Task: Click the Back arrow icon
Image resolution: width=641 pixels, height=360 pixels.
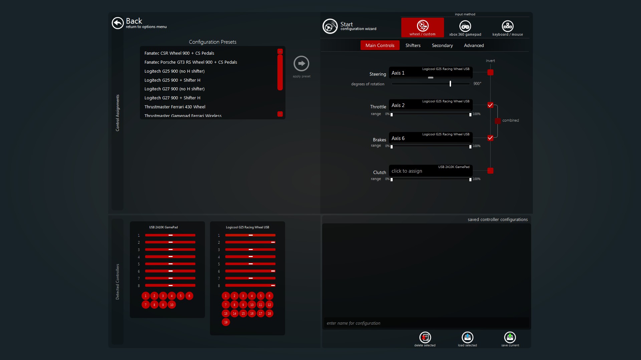Action: [x=118, y=23]
